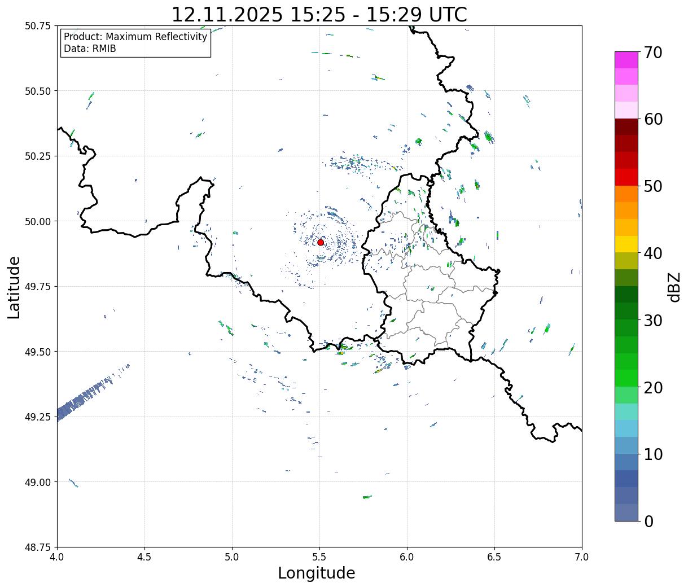Click the 49.00 latitude tick label
The image size is (688, 587).
pyautogui.click(x=38, y=482)
